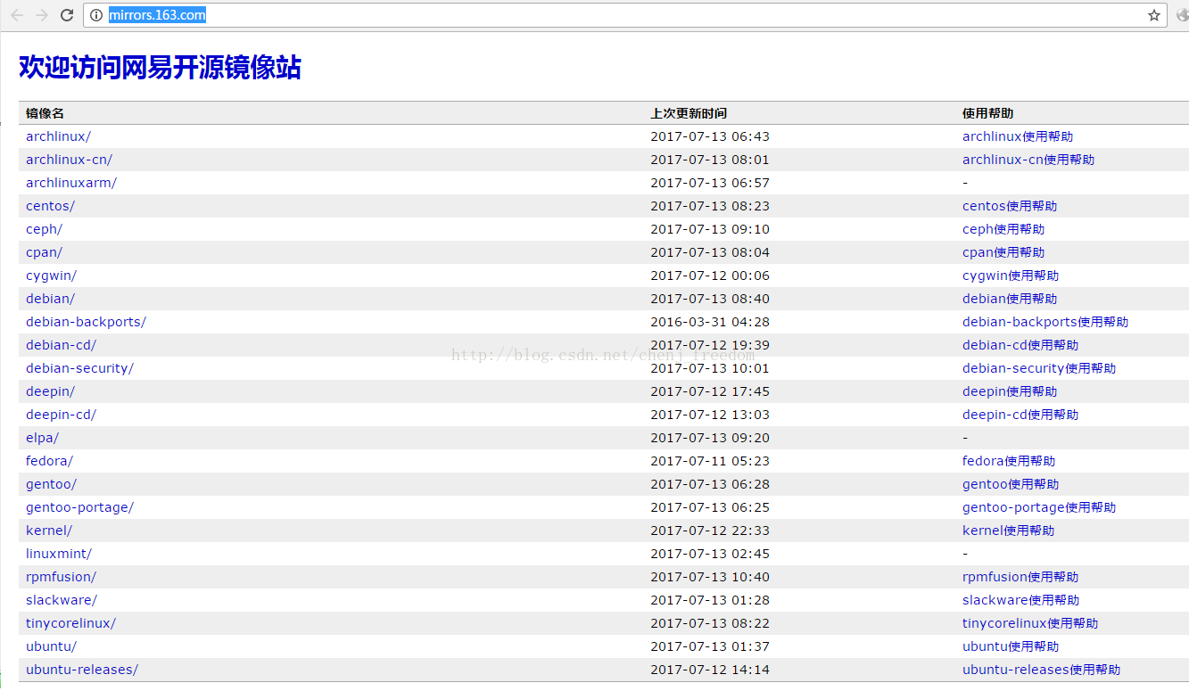Viewport: 1189px width, 691px height.
Task: Open the debian-cd/ mirror directory
Action: [x=61, y=345]
